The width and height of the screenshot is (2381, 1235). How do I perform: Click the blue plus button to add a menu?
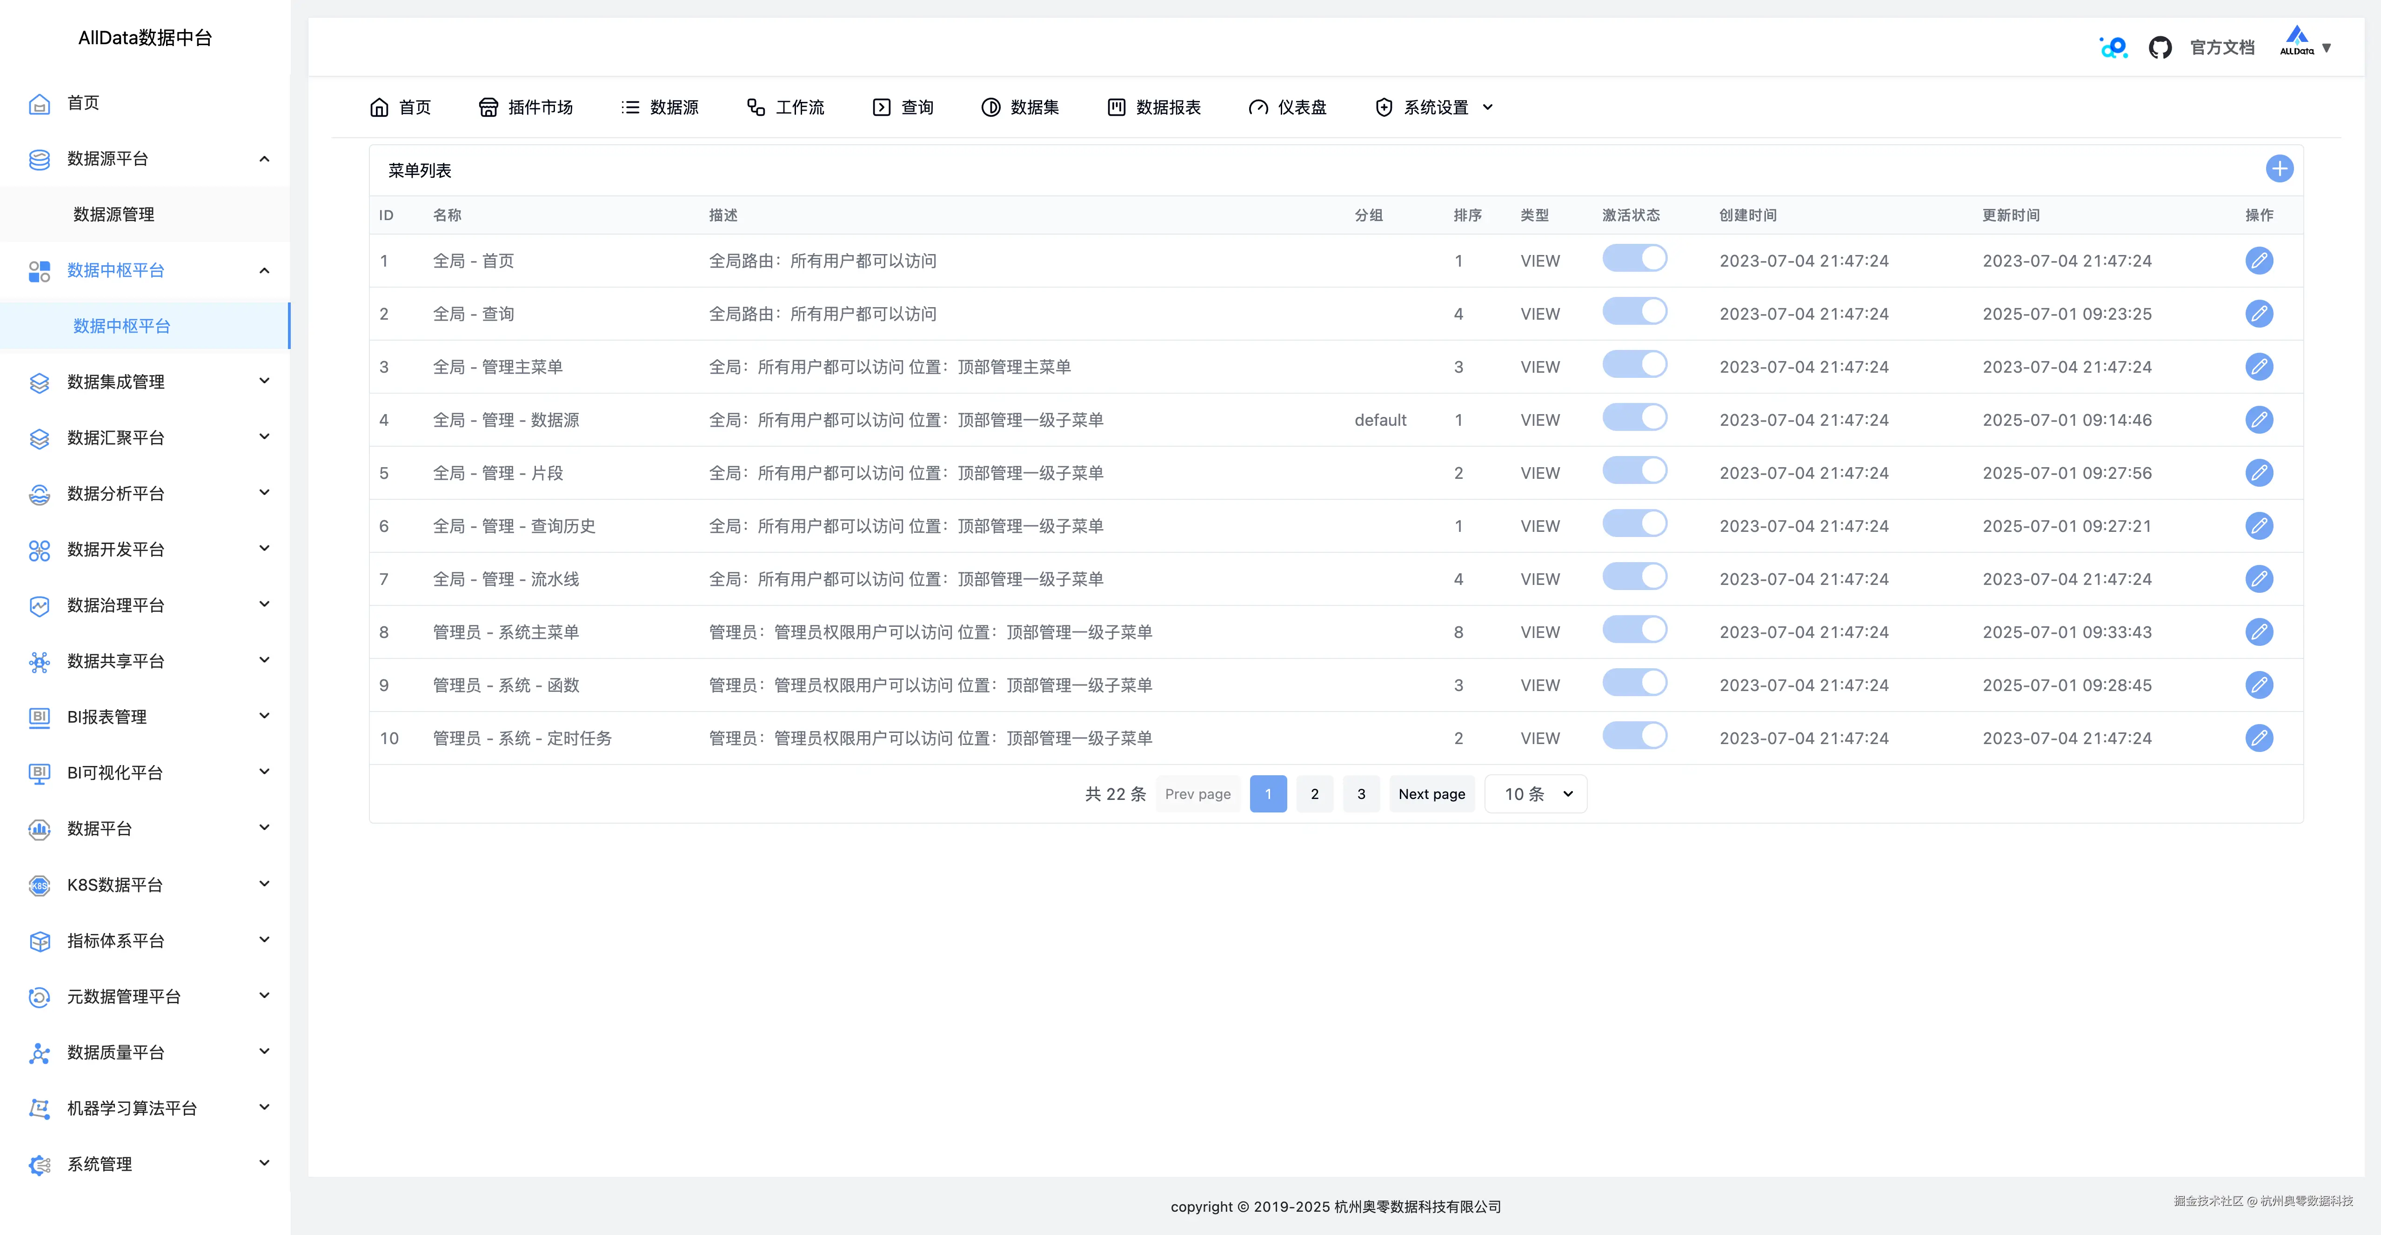[x=2278, y=168]
